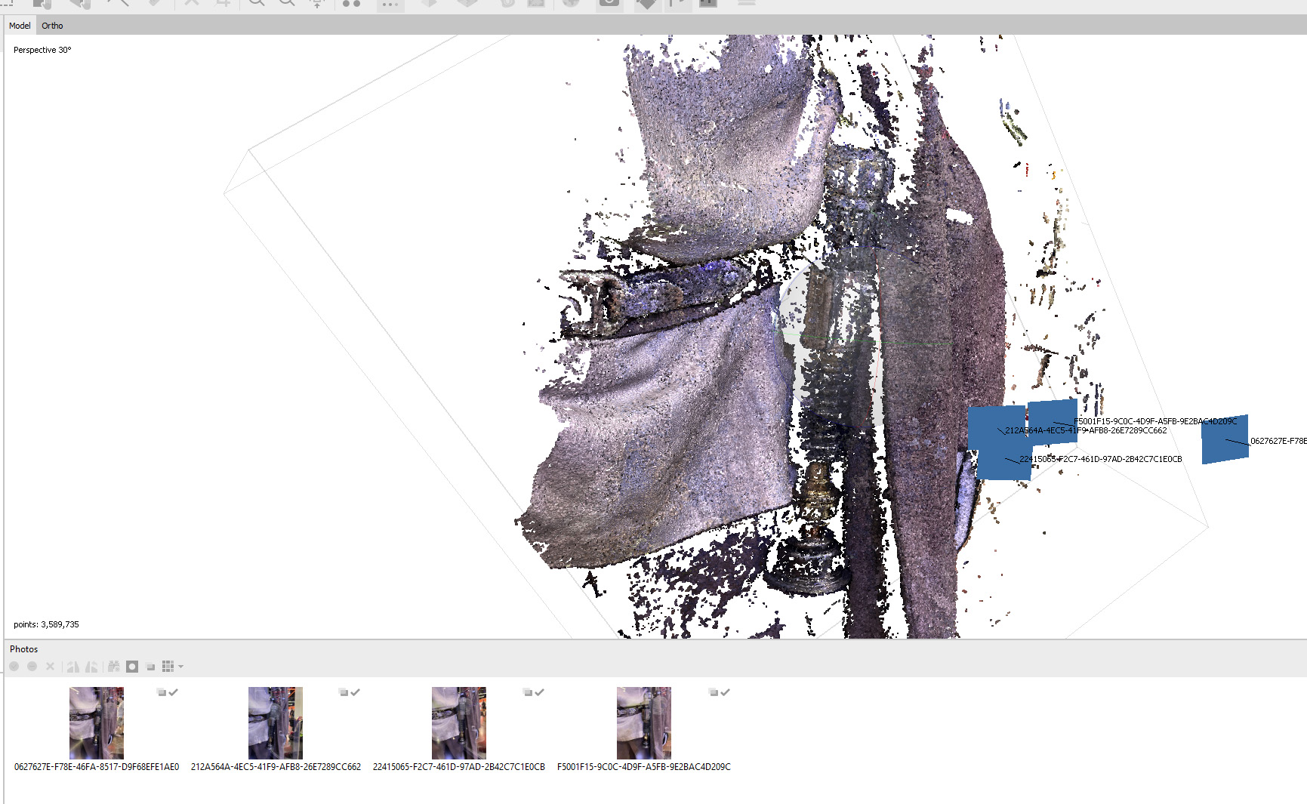Click the filename label 212A564A-4EC5-41F9-AFB8-26E7289CC662
1307x804 pixels.
pos(276,767)
